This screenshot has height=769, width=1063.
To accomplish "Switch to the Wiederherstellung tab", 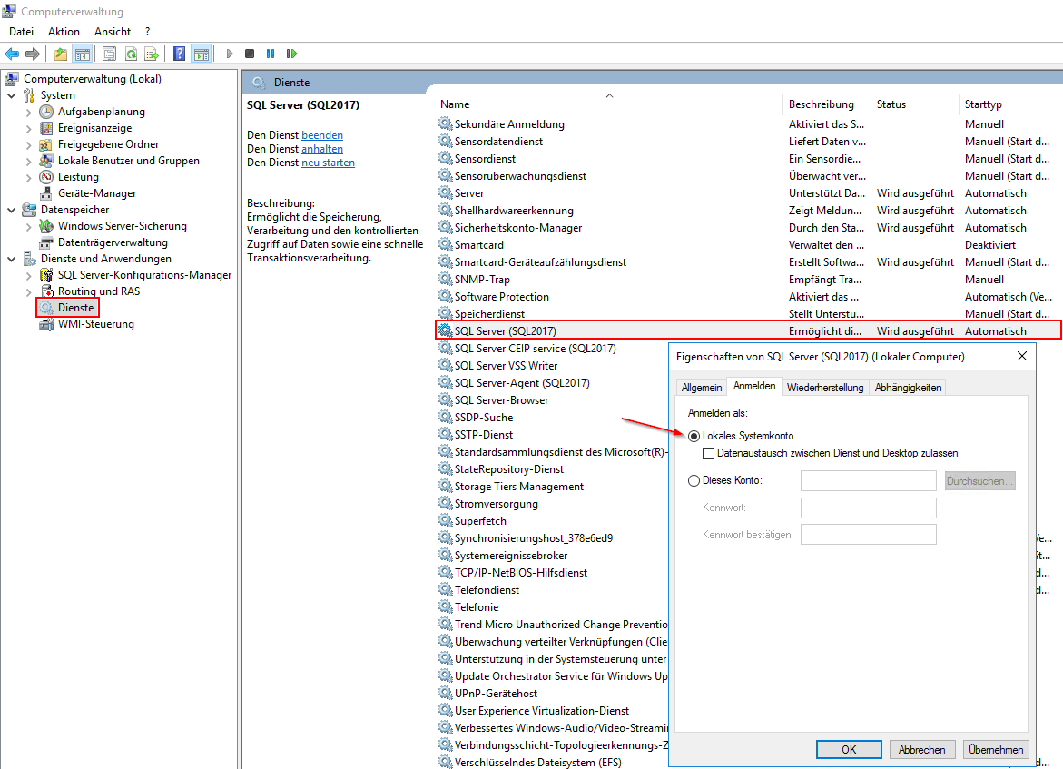I will (x=825, y=388).
